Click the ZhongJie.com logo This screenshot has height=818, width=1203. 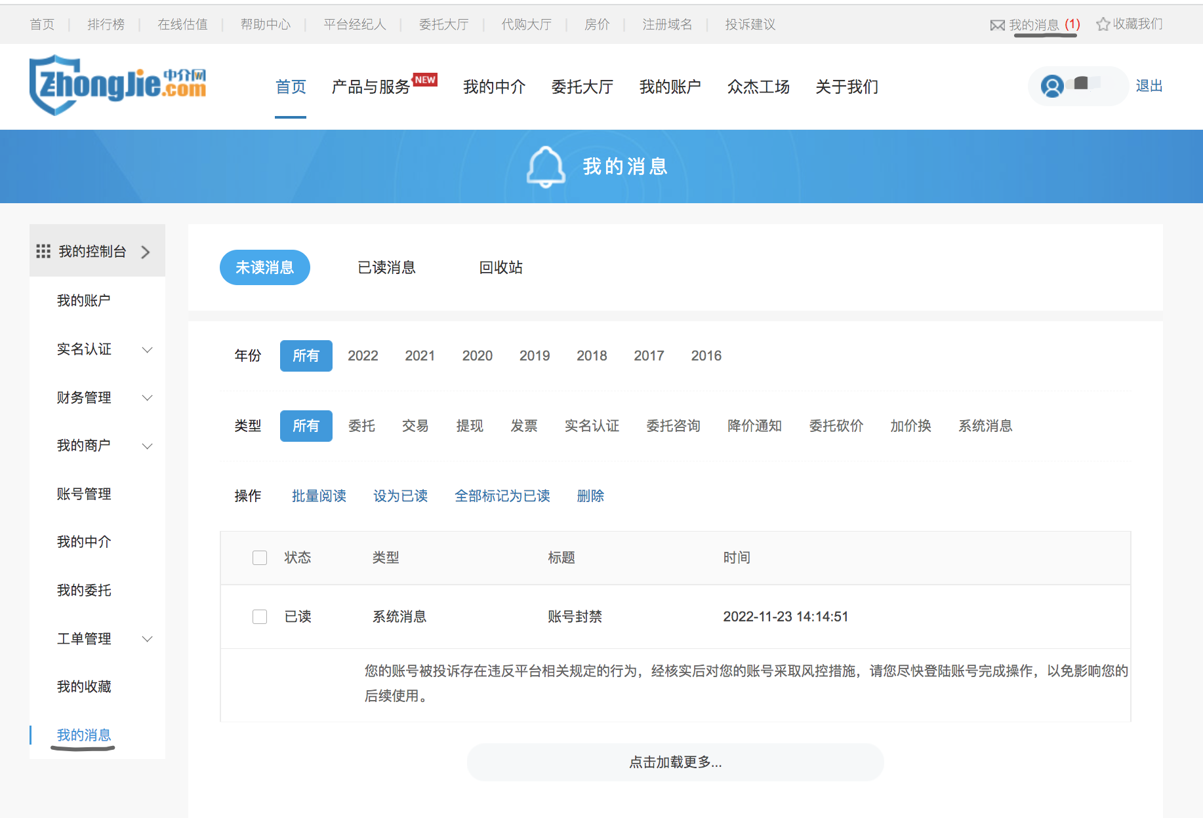(118, 85)
